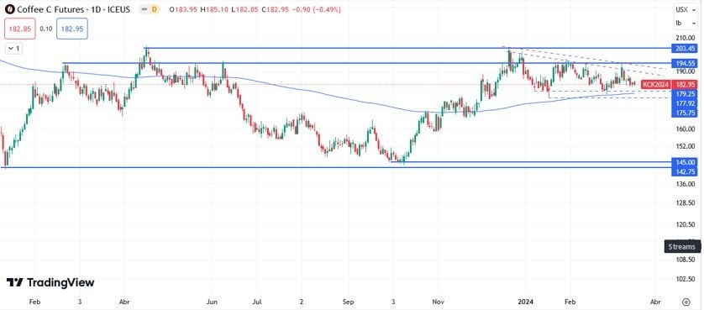Click the KCK2024 contract label
This screenshot has height=310, width=704.
656,85
